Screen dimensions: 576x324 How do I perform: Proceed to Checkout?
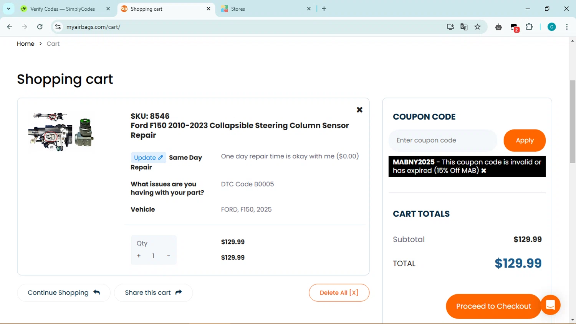click(x=493, y=306)
